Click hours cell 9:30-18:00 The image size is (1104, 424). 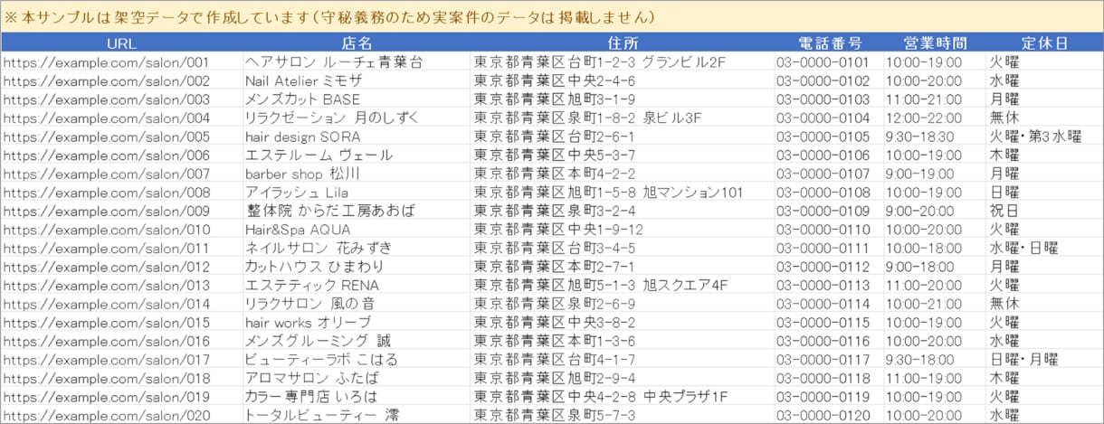(935, 359)
